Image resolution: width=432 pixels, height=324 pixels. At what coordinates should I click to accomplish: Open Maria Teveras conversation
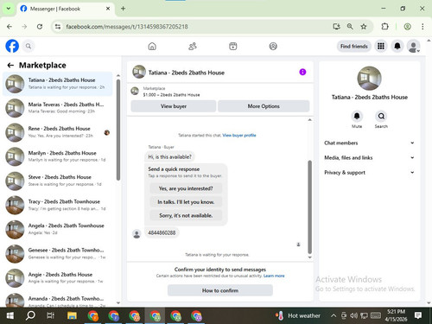(58, 108)
